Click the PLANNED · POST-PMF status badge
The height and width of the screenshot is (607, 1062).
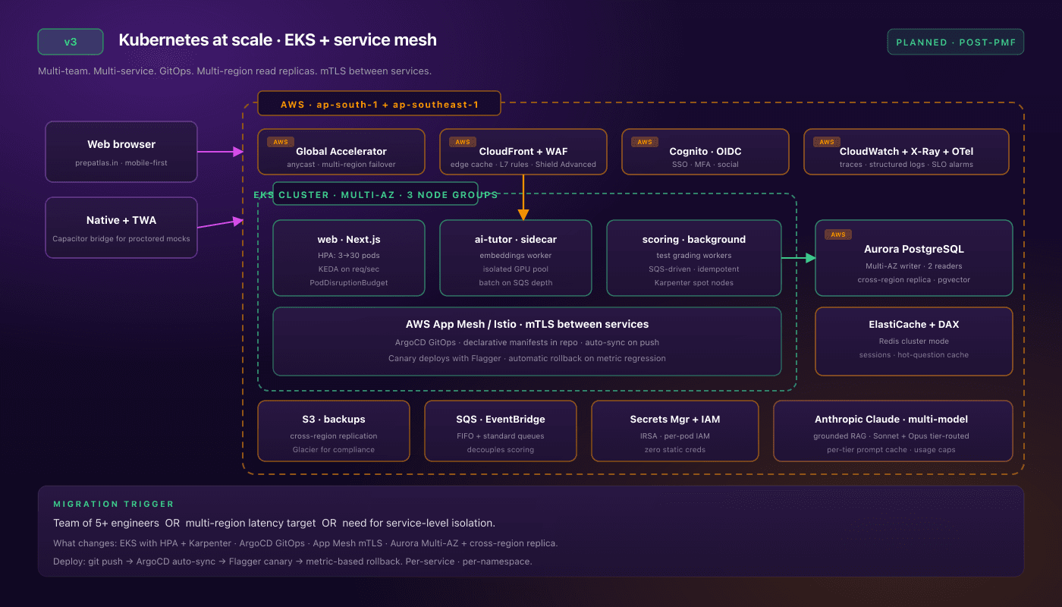(956, 42)
